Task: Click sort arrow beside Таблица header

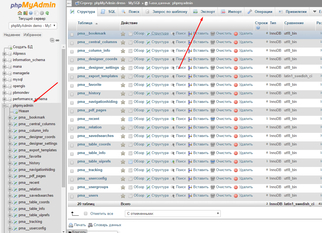Action: [x=97, y=23]
